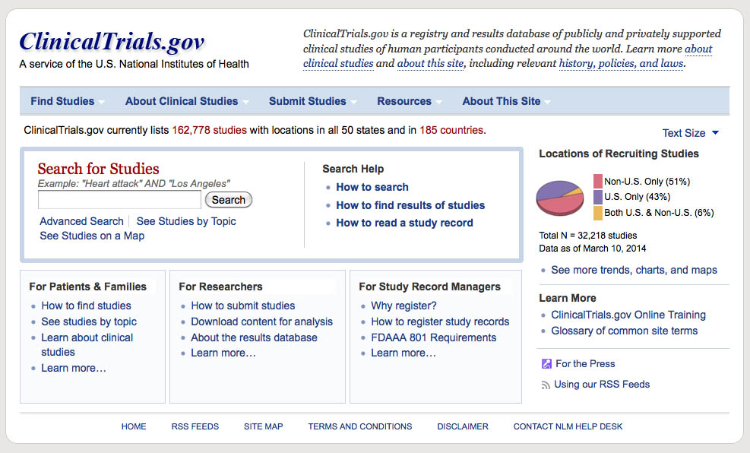Screen dimensions: 750x453
Task: Open the About This Site menu
Action: pyautogui.click(x=505, y=101)
